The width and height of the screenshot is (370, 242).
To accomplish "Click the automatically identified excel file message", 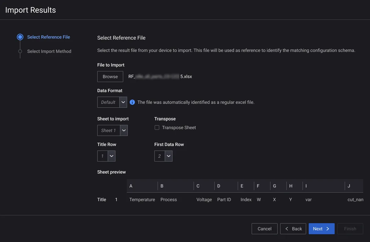I will coord(196,102).
